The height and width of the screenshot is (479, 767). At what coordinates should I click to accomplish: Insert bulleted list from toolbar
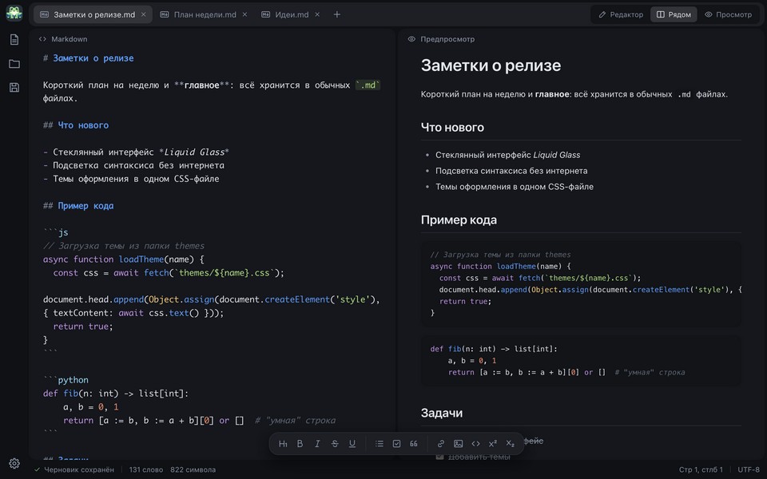tap(379, 444)
